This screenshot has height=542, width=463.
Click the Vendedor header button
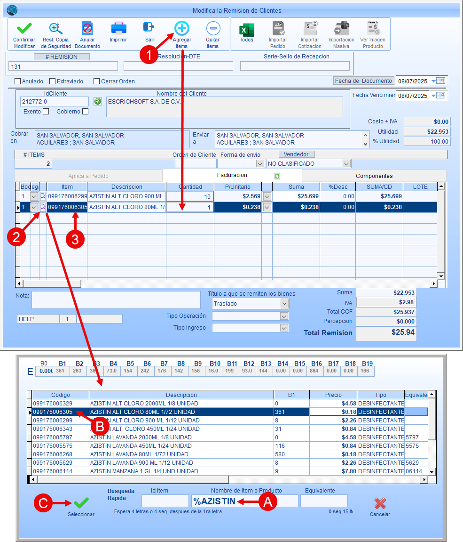click(296, 154)
